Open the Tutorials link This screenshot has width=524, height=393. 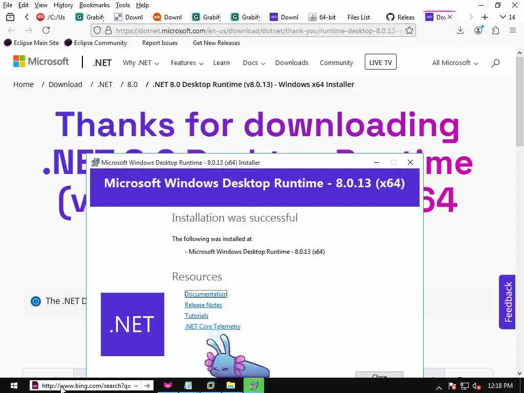point(196,315)
